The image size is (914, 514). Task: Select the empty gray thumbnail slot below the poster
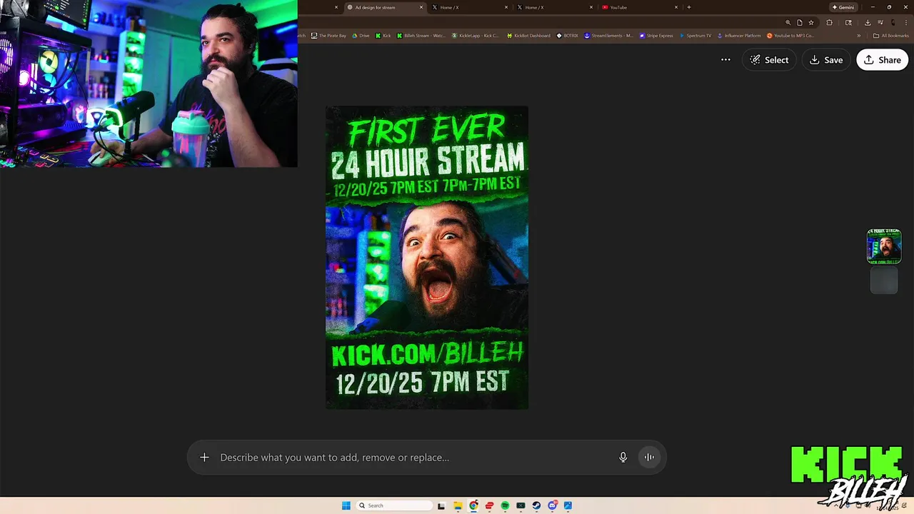click(884, 281)
